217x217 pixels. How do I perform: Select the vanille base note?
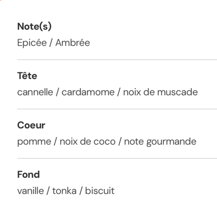31,191
